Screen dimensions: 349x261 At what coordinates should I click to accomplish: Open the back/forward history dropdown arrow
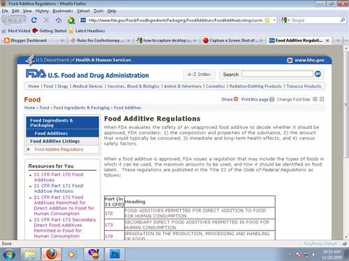[x=24, y=20]
